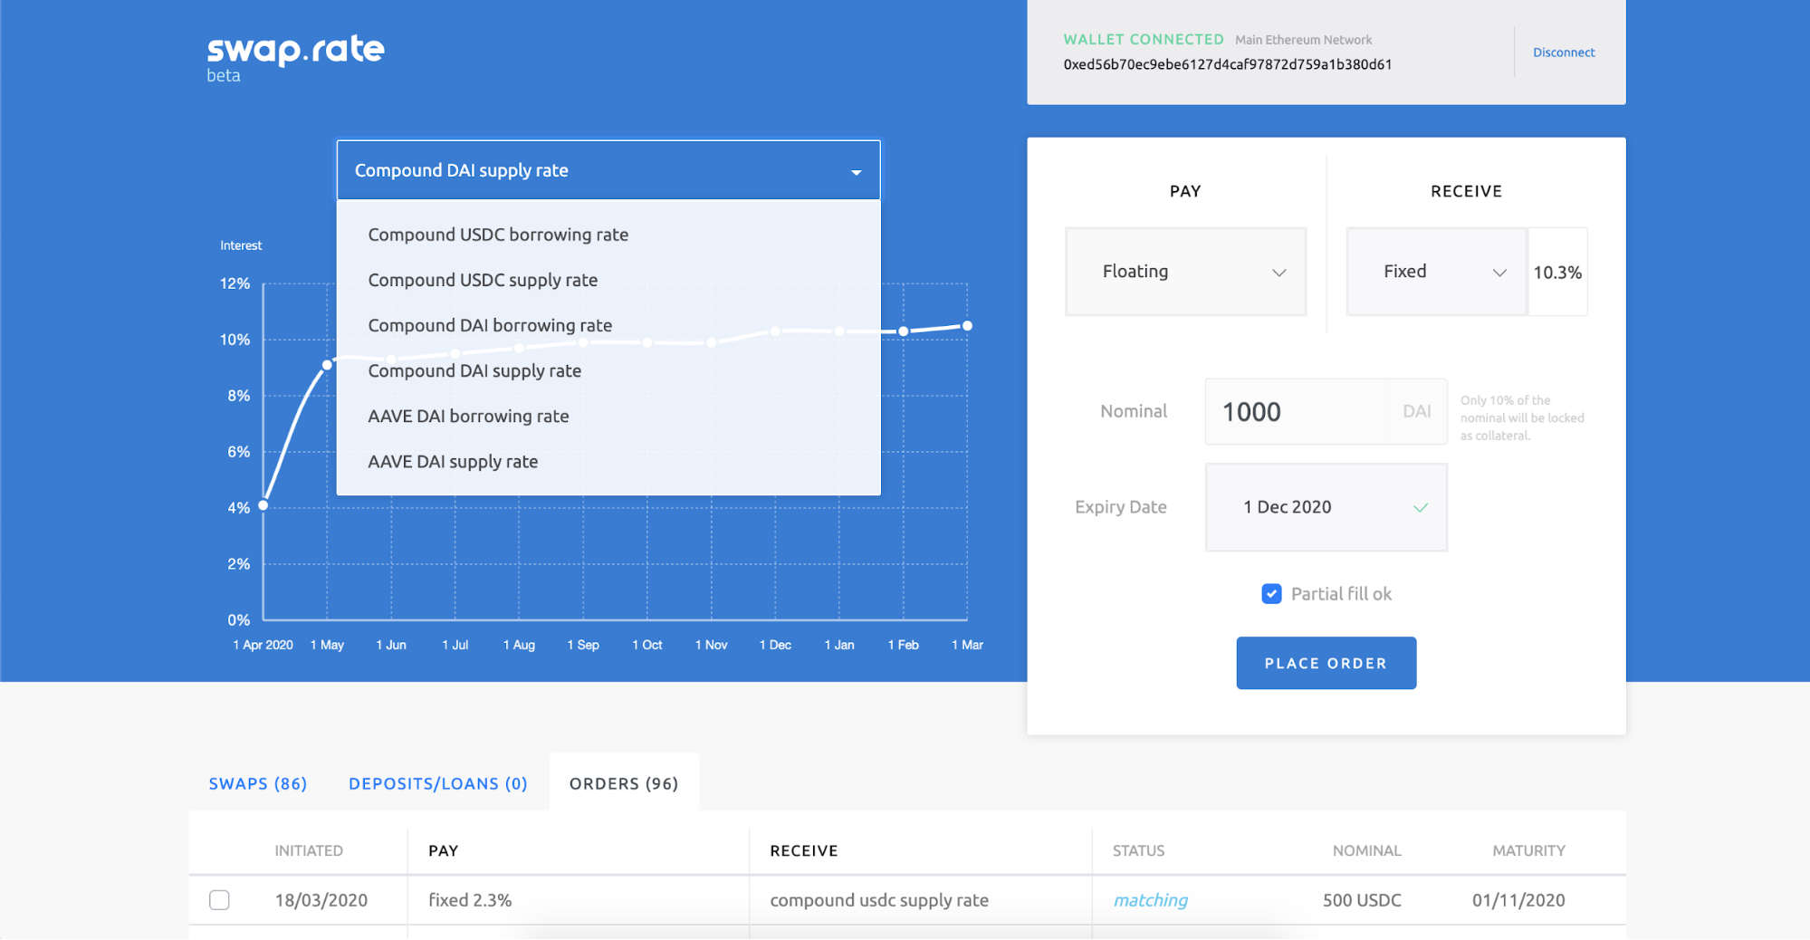Choose Compound USDC borrowing rate option
This screenshot has height=940, width=1810.
[498, 235]
